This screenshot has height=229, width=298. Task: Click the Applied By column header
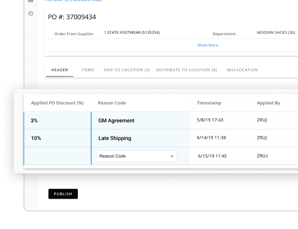[x=269, y=103]
